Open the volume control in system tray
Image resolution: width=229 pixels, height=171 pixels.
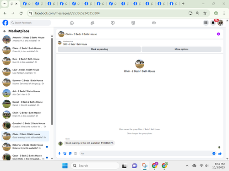coord(207,165)
